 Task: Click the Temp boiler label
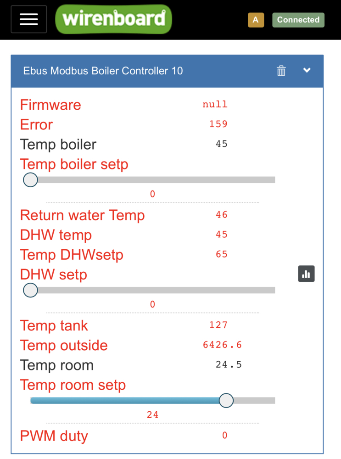(58, 144)
